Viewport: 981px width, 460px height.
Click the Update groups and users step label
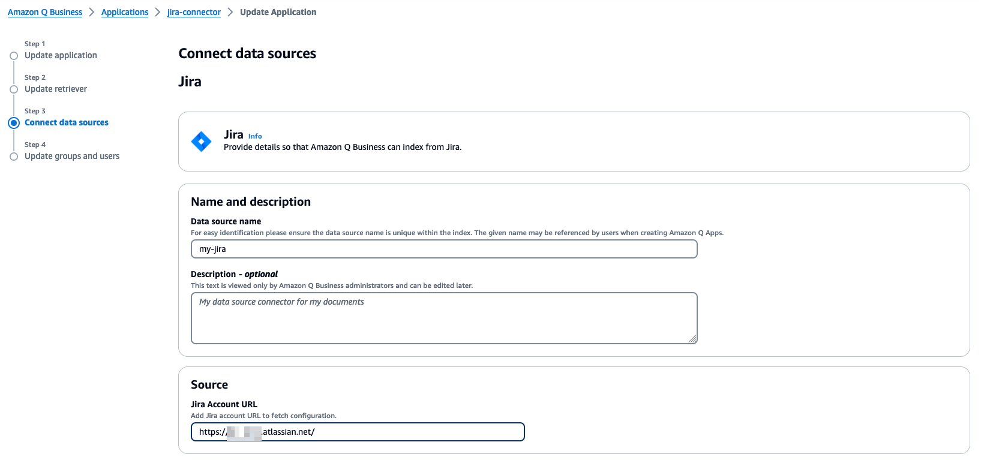[71, 156]
